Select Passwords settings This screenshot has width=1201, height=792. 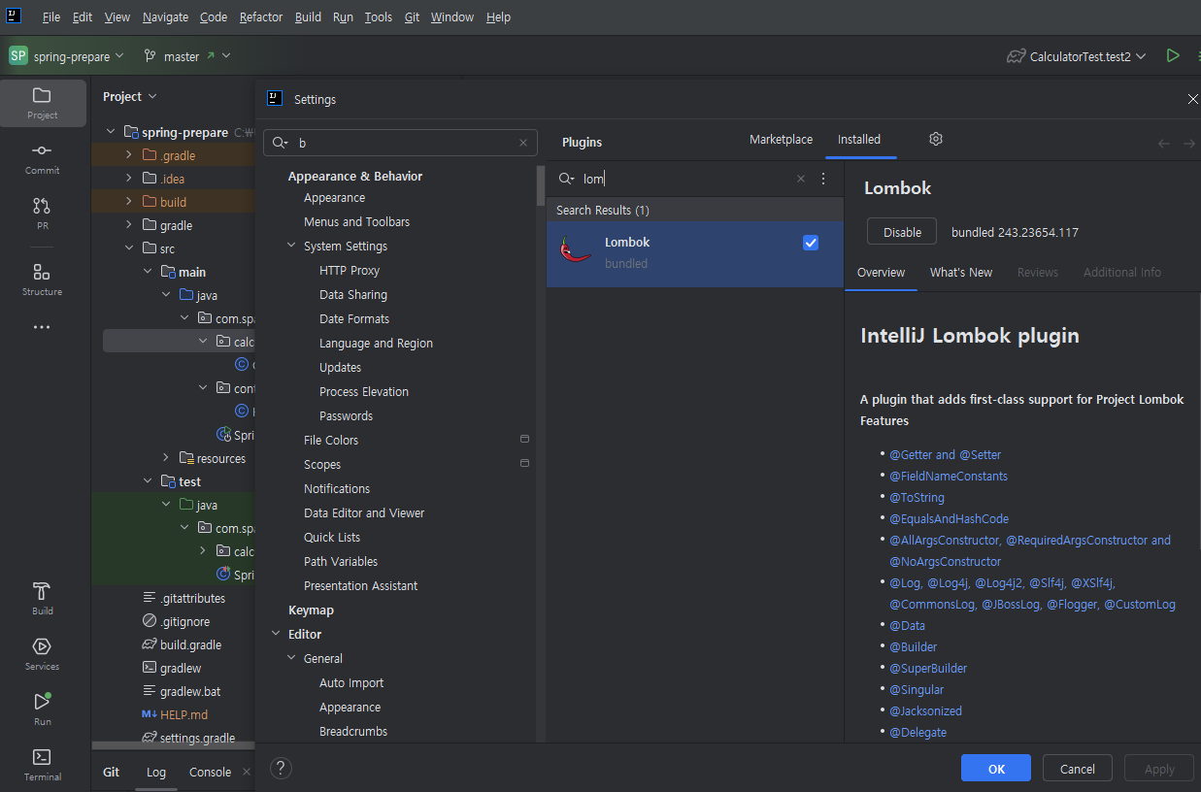click(346, 416)
